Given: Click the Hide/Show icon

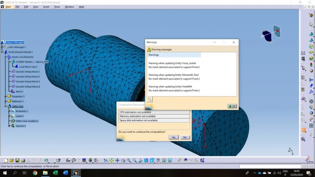Looking at the screenshot, I should (x=164, y=160).
